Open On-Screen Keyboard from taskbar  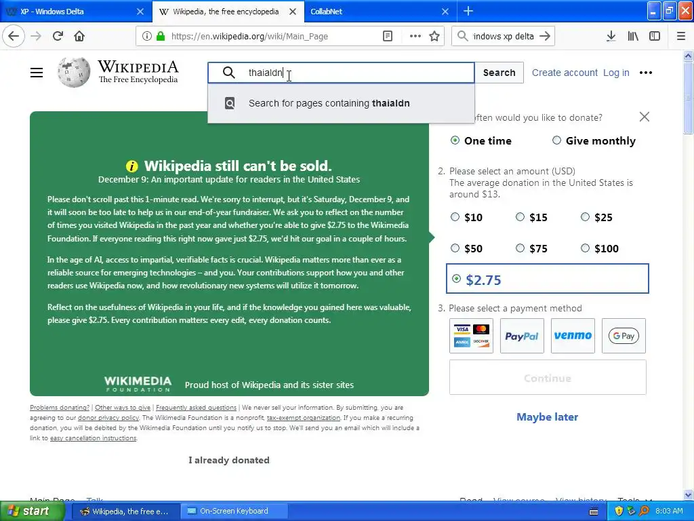pyautogui.click(x=234, y=512)
